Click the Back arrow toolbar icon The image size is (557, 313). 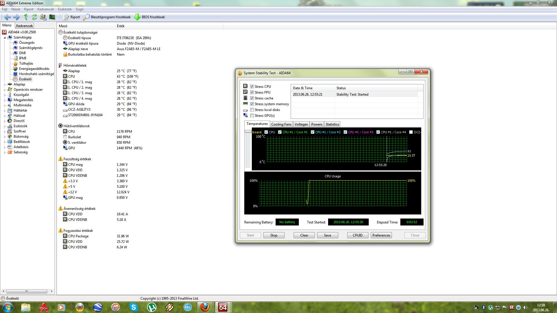pyautogui.click(x=8, y=17)
